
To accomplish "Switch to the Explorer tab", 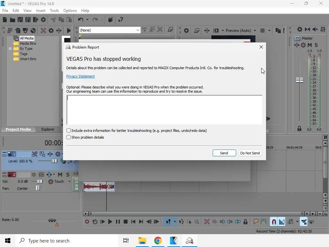I will coord(48,129).
